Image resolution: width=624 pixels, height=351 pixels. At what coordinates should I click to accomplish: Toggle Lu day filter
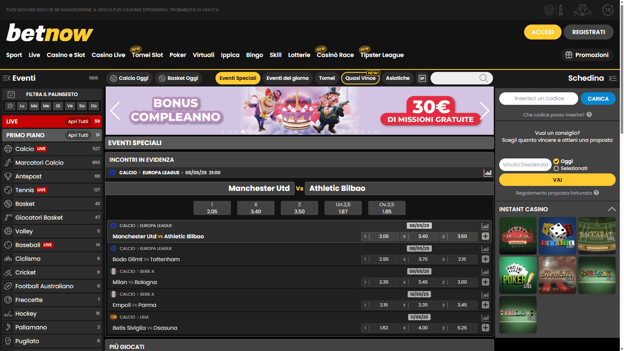pyautogui.click(x=22, y=106)
